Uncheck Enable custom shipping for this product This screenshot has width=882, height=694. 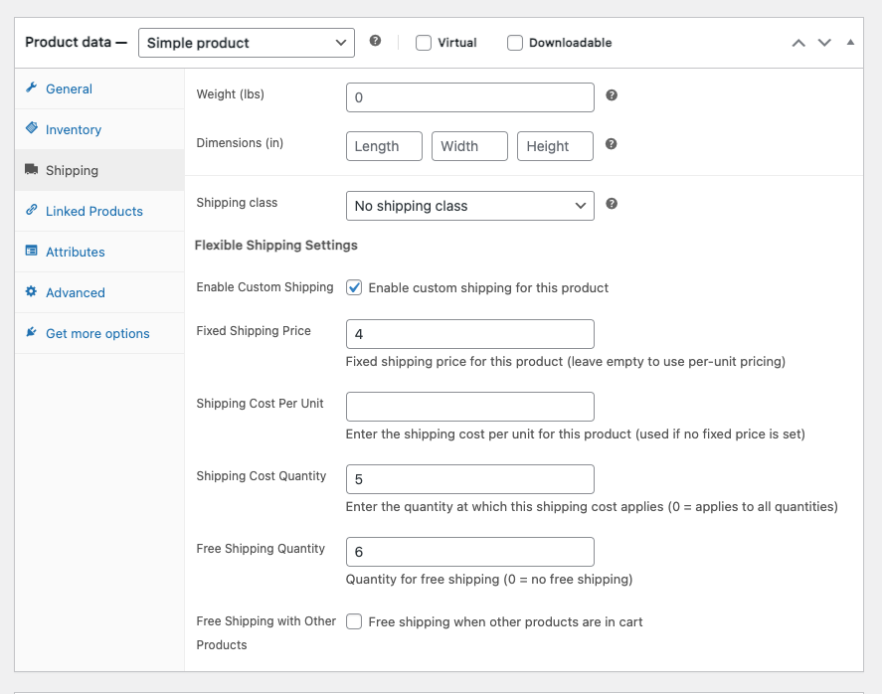point(354,287)
